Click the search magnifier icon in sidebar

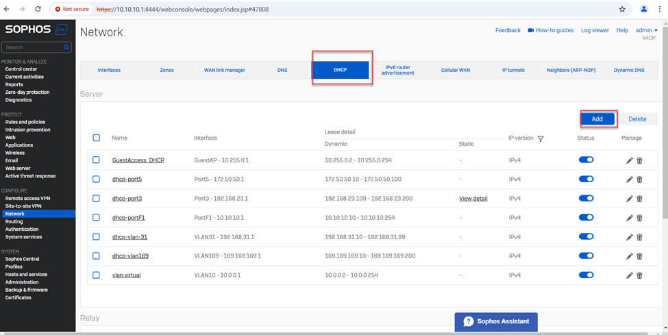tap(66, 47)
